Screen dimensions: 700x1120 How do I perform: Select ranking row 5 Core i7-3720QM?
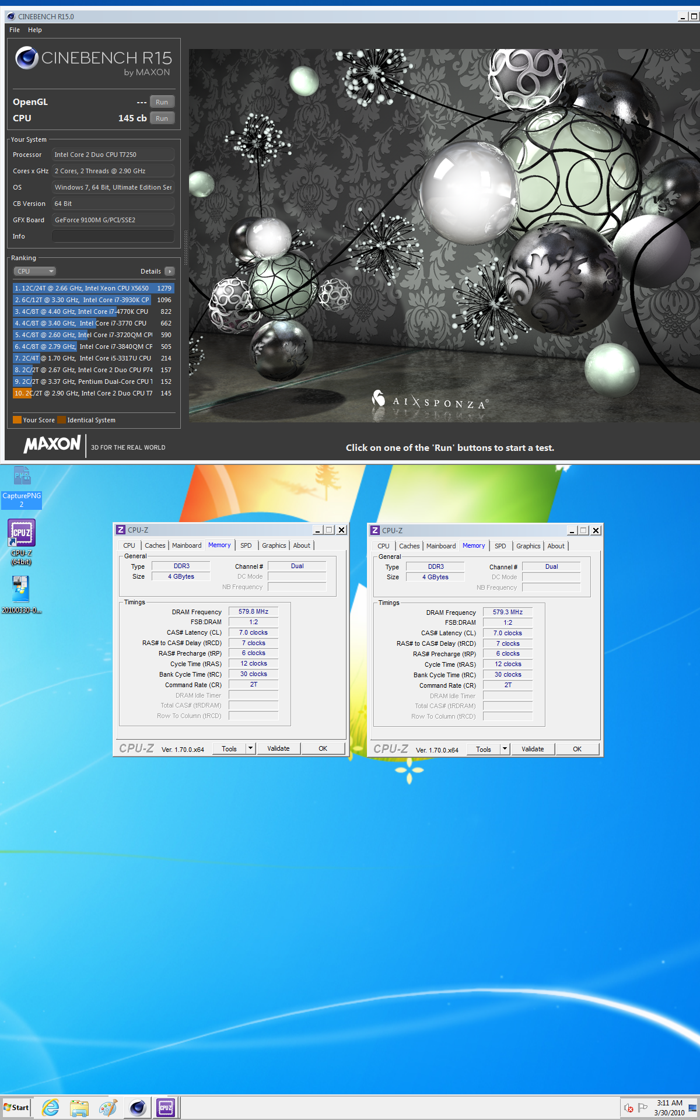[x=93, y=335]
